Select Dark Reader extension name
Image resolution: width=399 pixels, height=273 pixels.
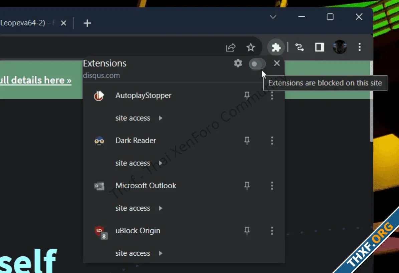136,141
